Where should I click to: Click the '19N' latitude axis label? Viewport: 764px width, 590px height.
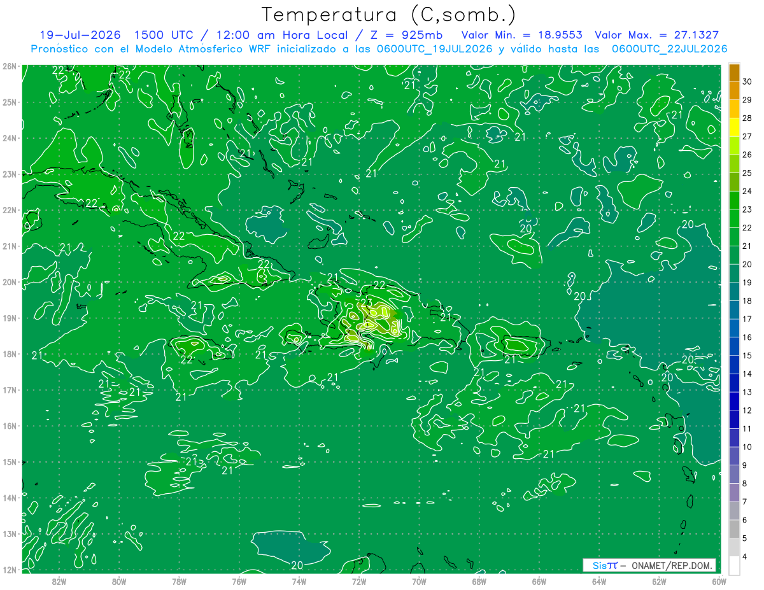coord(10,318)
